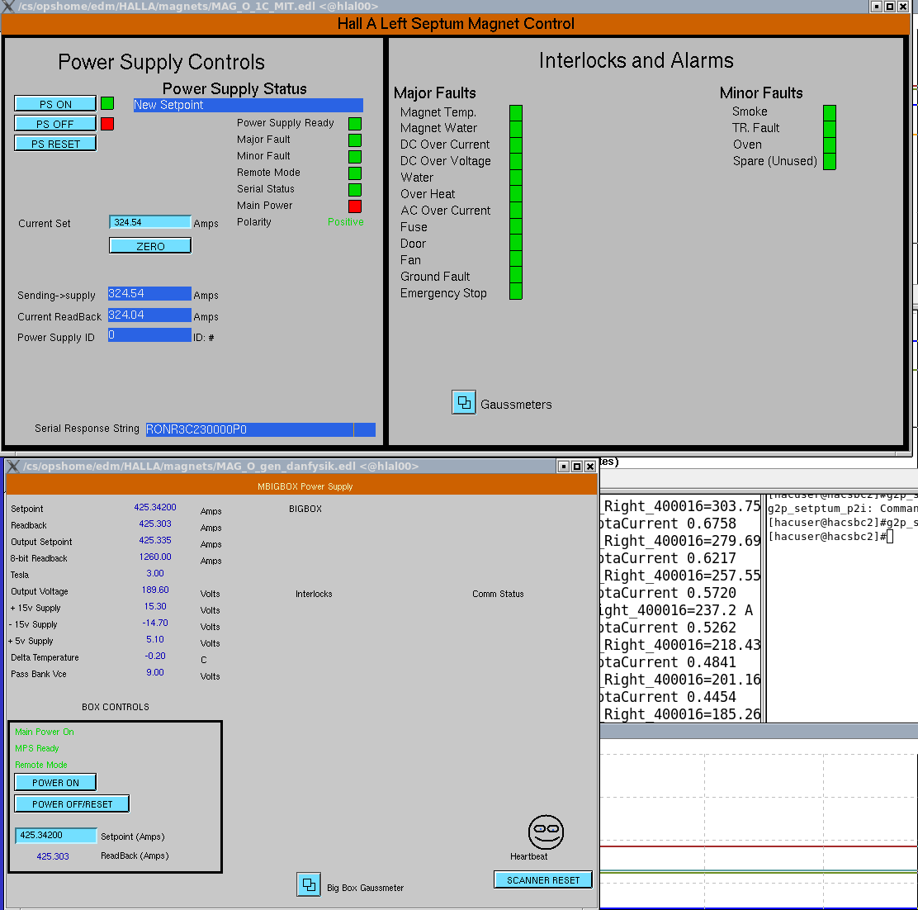918x910 pixels.
Task: Maximize the Septum Magnet Control window
Action: 889,7
